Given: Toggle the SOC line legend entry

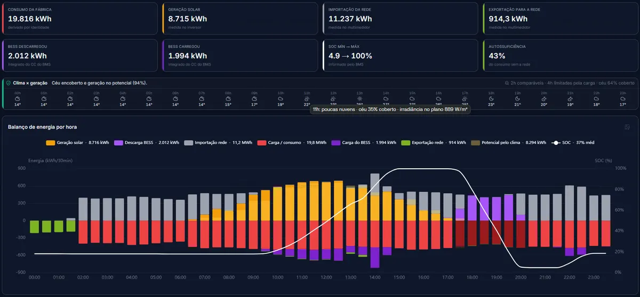Looking at the screenshot, I should click(x=572, y=143).
